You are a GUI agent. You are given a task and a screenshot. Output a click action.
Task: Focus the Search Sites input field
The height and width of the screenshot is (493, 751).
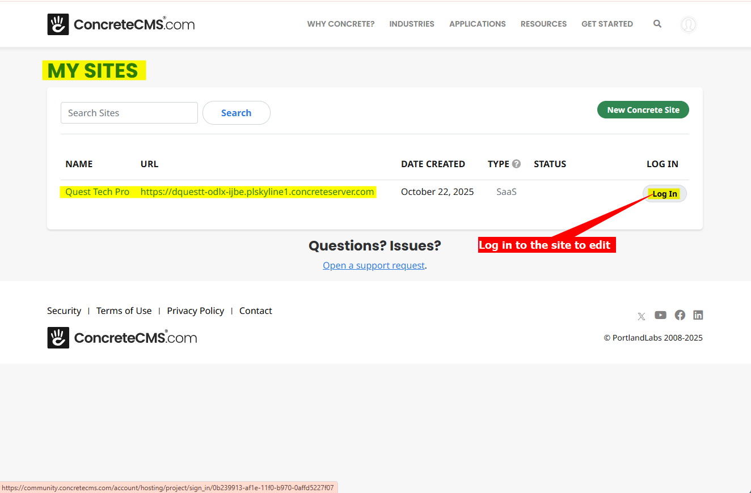[129, 113]
